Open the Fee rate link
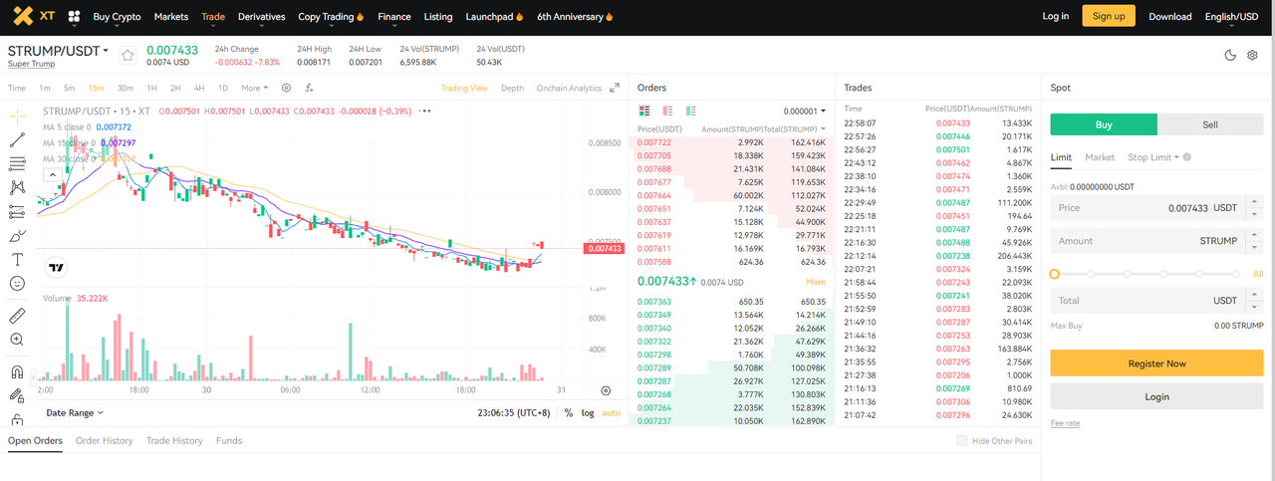 1065,423
